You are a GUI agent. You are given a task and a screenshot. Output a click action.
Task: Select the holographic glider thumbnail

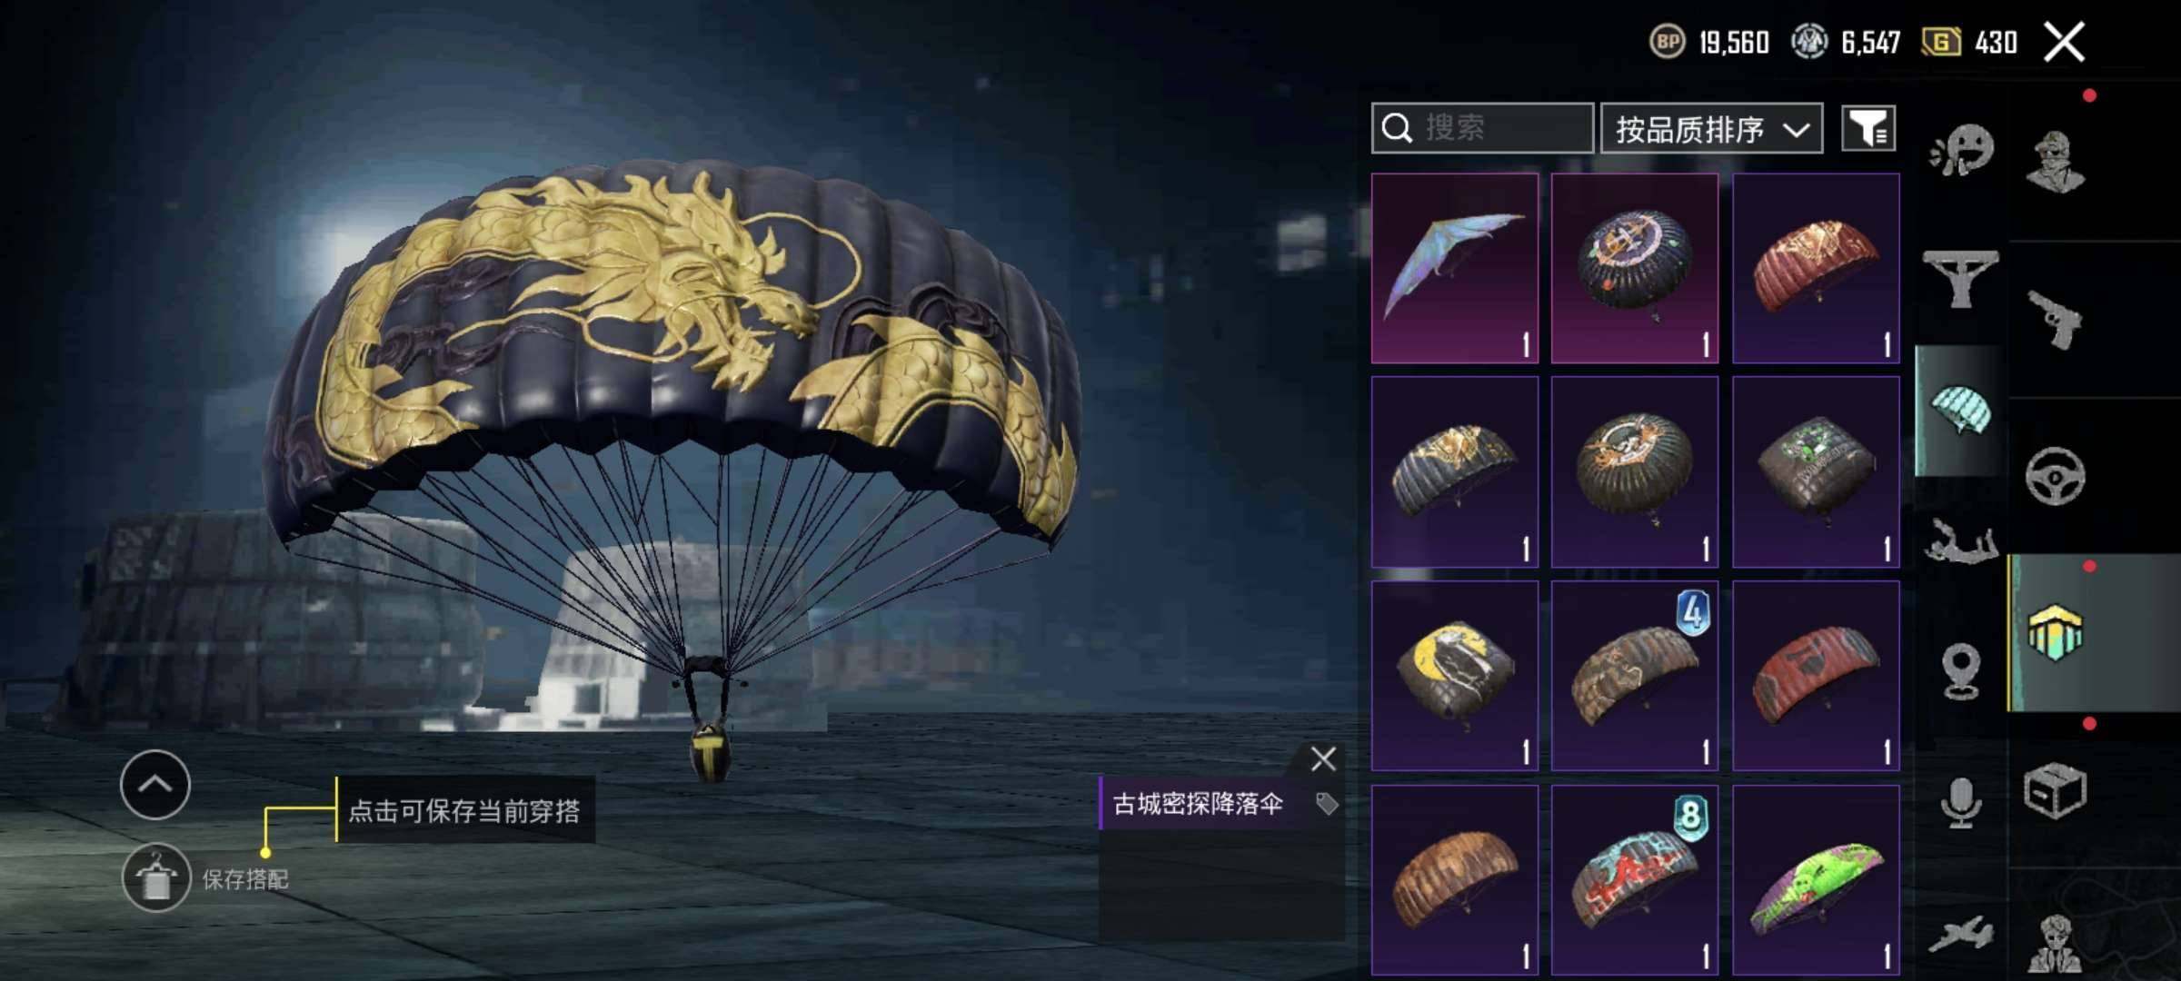pyautogui.click(x=1455, y=269)
